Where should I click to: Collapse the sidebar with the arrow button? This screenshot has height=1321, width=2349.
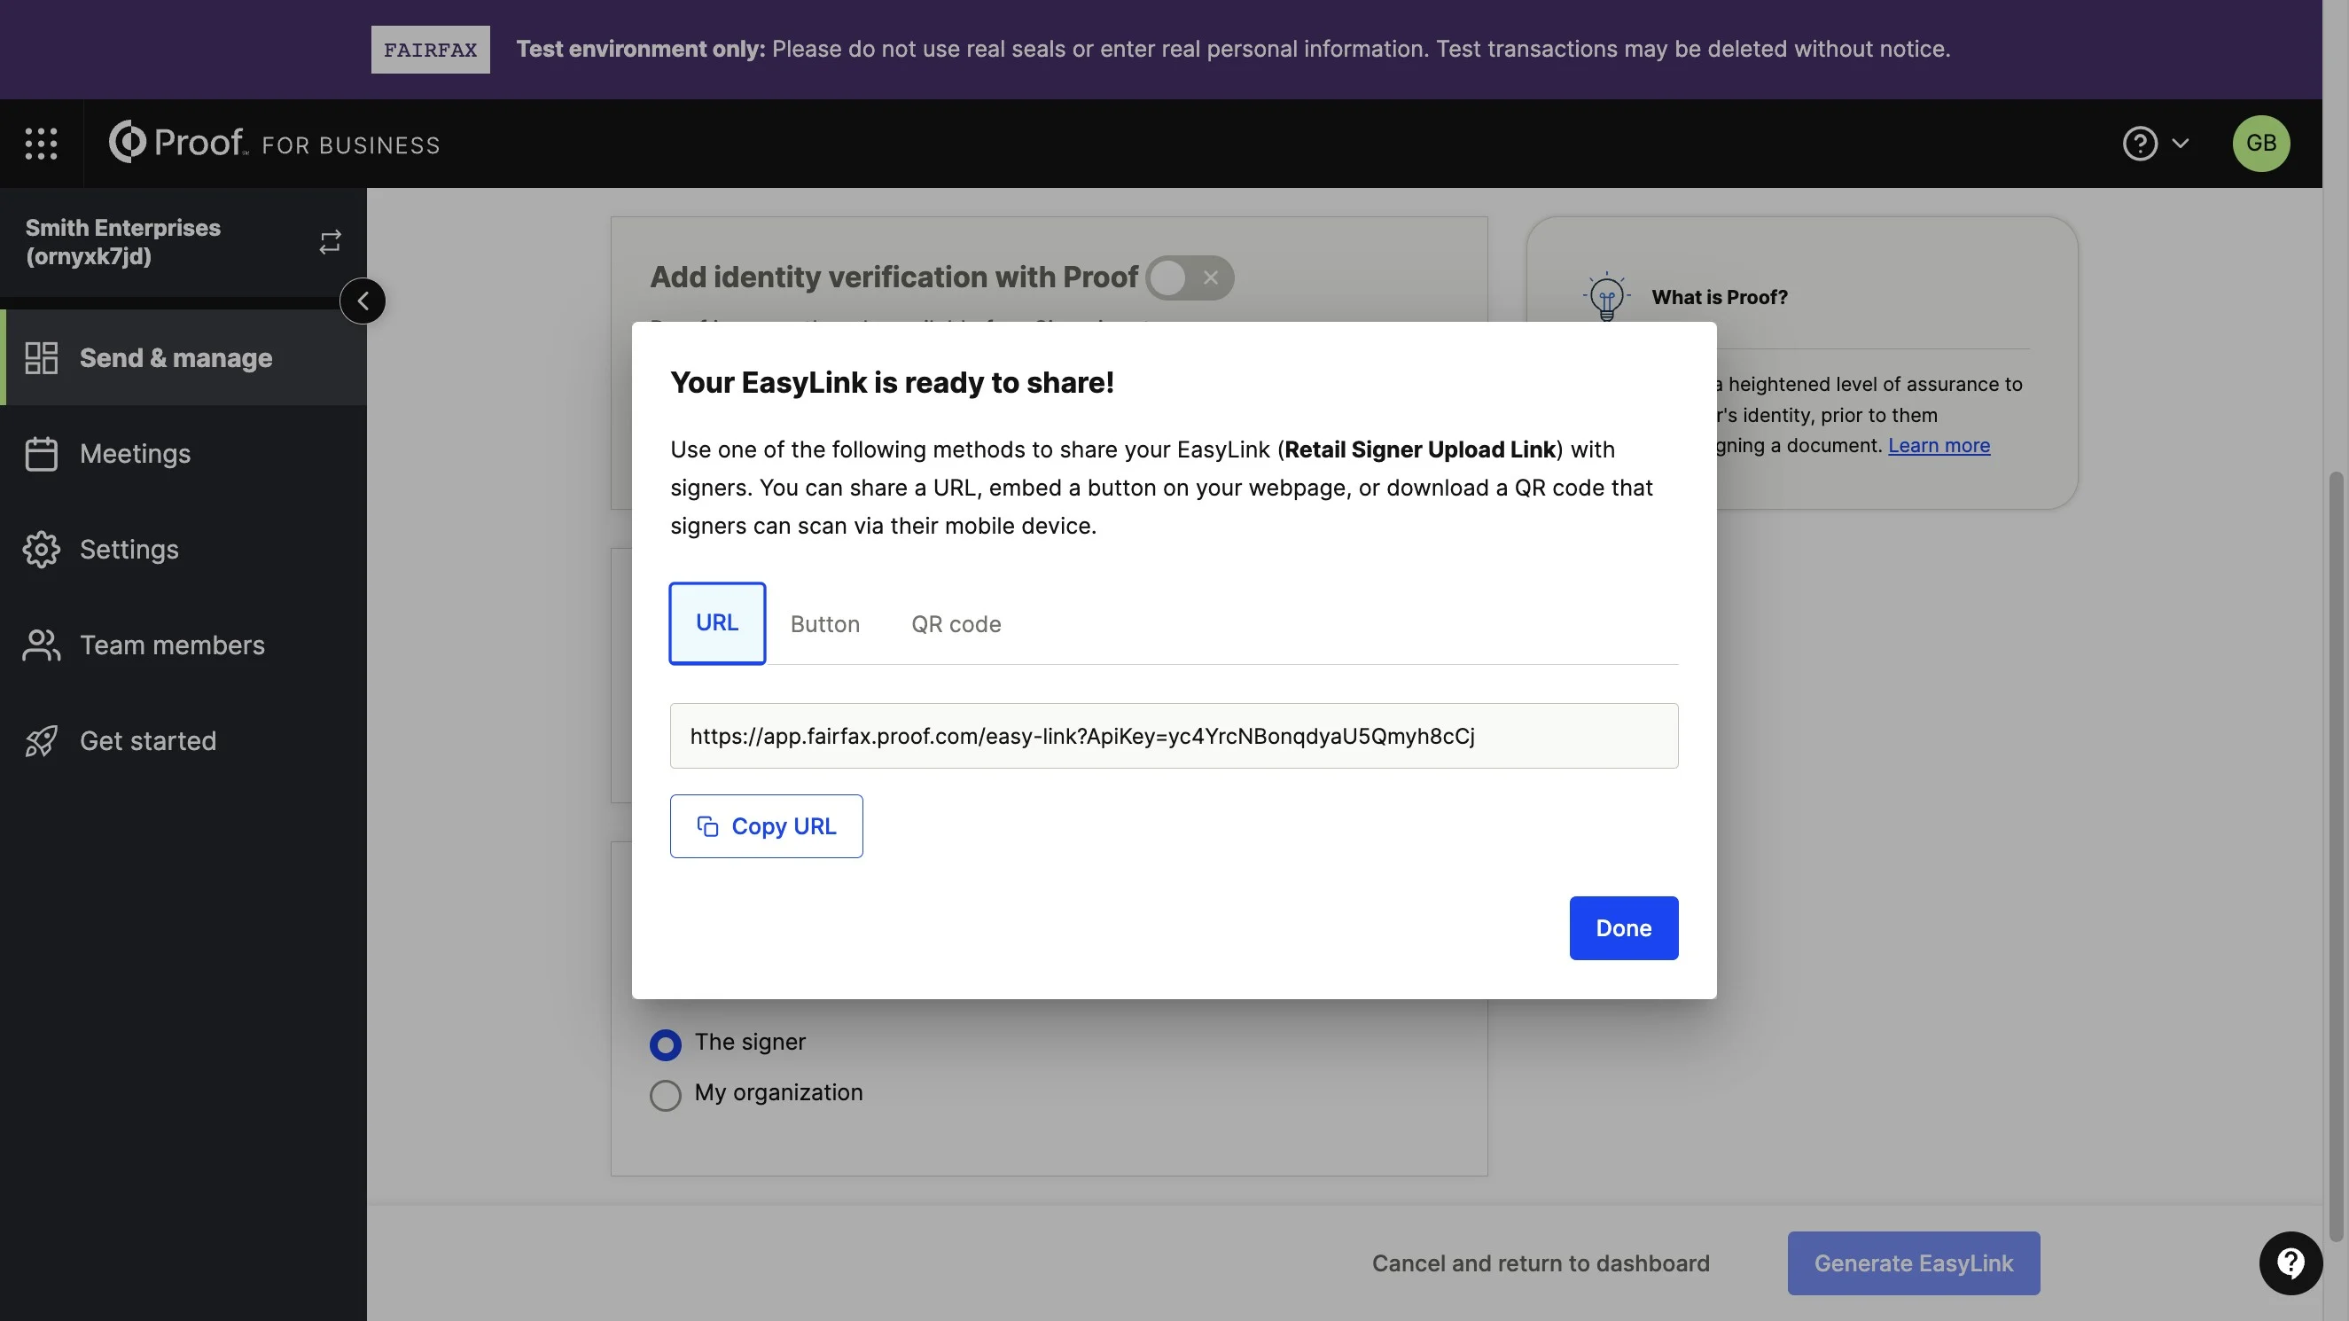tap(363, 301)
